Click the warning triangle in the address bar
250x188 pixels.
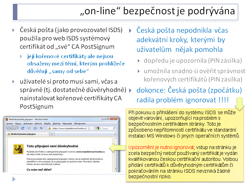pos(50,128)
